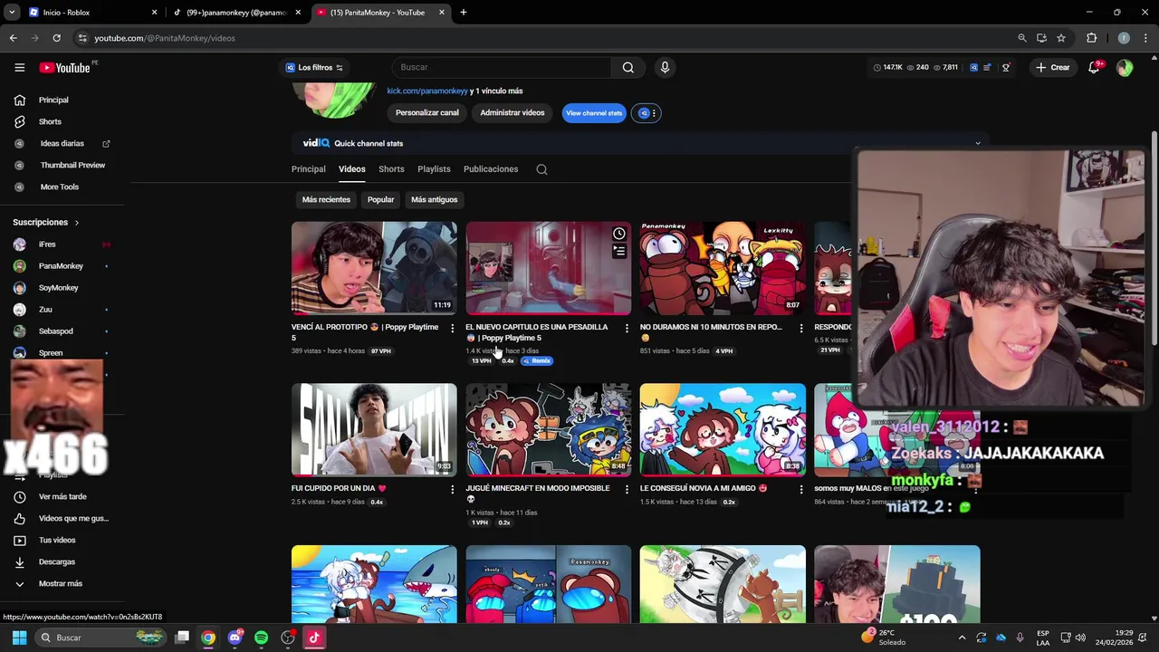Open the Principal channel tab
This screenshot has height=652, width=1159.
(308, 169)
